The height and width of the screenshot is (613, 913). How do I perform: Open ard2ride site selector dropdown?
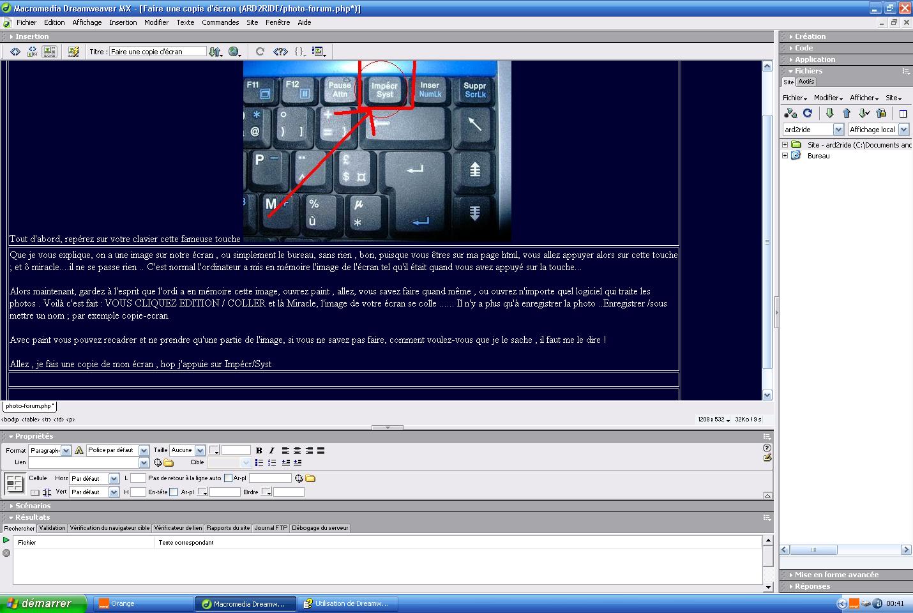tap(838, 130)
